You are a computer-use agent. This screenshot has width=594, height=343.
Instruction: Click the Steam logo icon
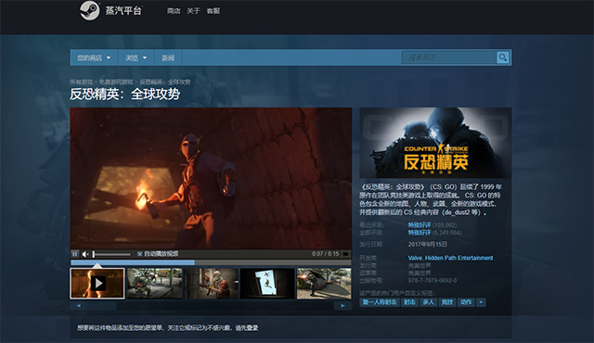click(90, 10)
